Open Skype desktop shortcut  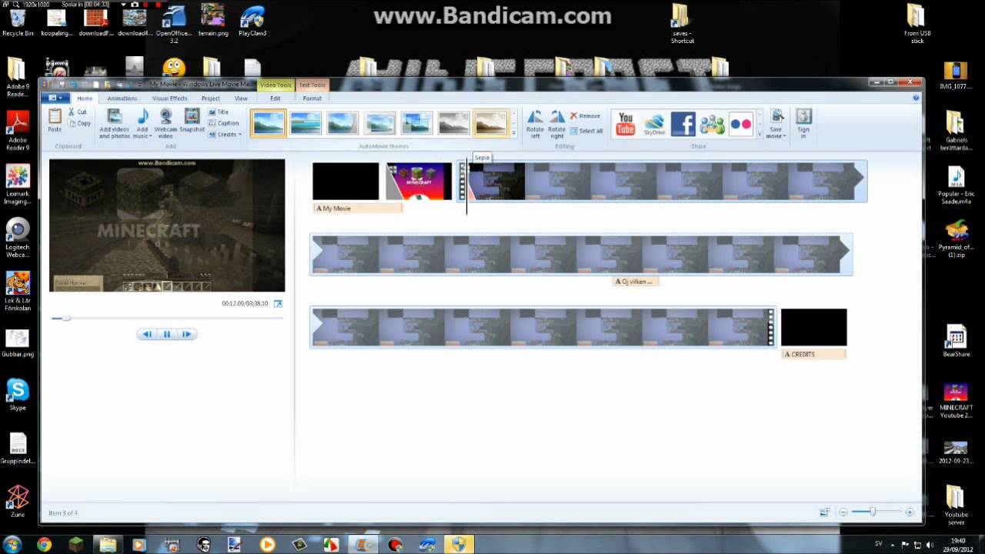tap(17, 395)
